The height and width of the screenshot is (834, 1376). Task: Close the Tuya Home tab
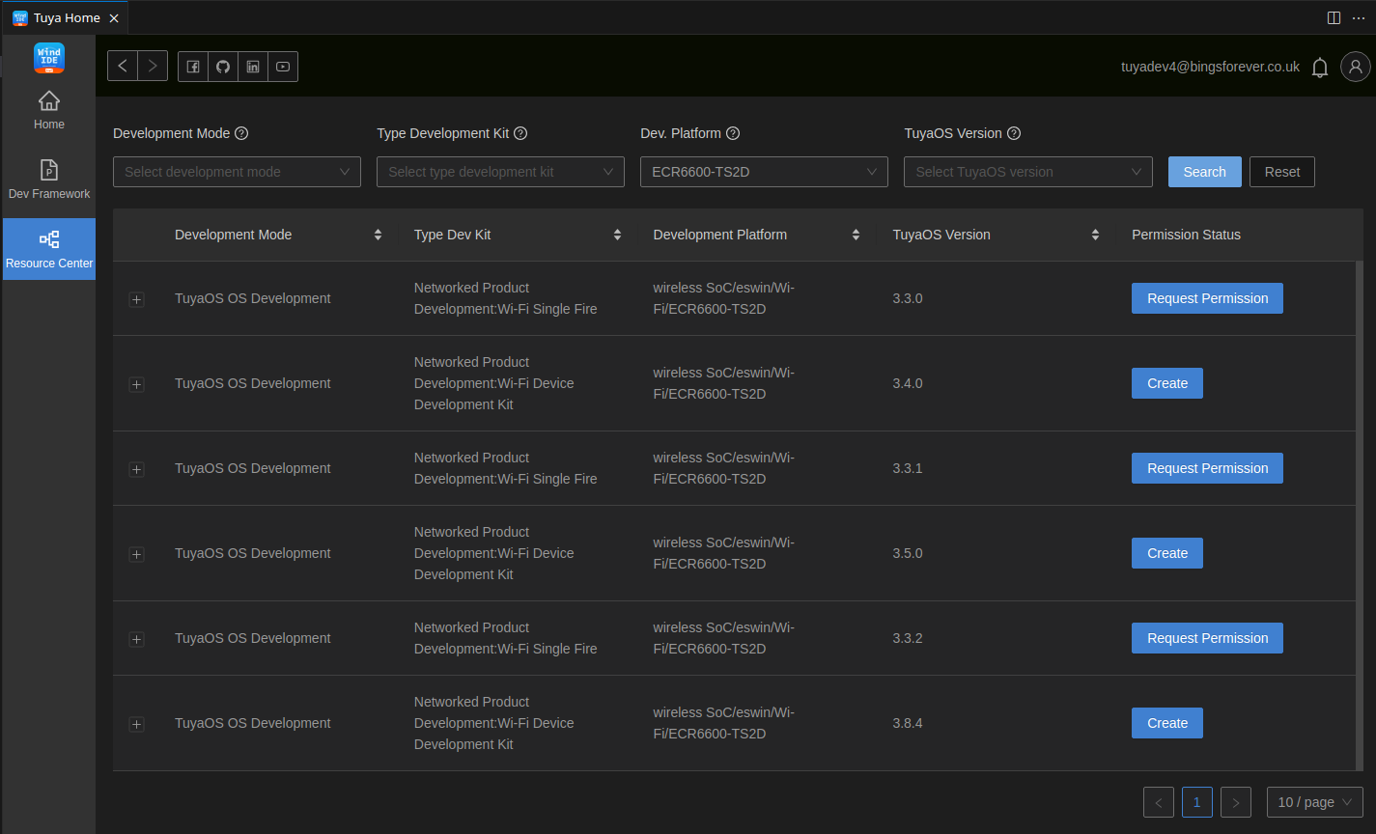(x=114, y=18)
